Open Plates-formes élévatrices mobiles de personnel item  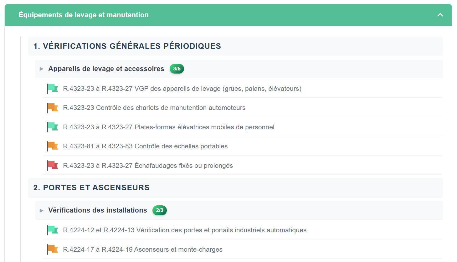tap(168, 127)
